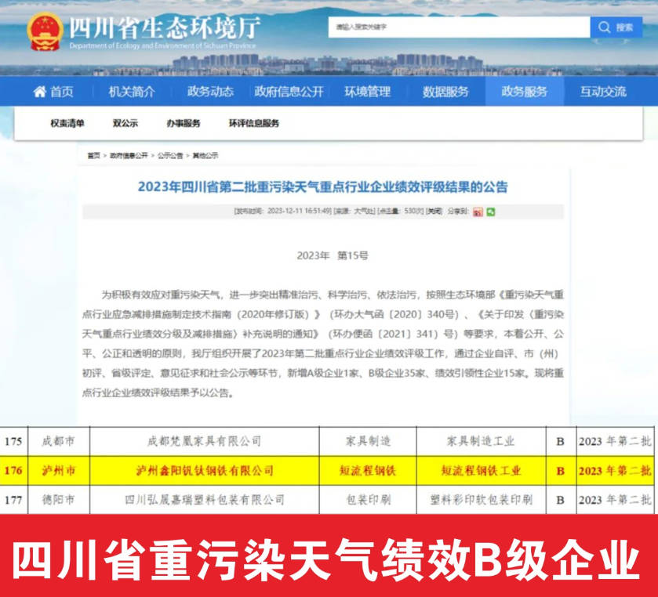Open the 环评信息服务 submenu link
658x597 pixels.
[x=254, y=123]
